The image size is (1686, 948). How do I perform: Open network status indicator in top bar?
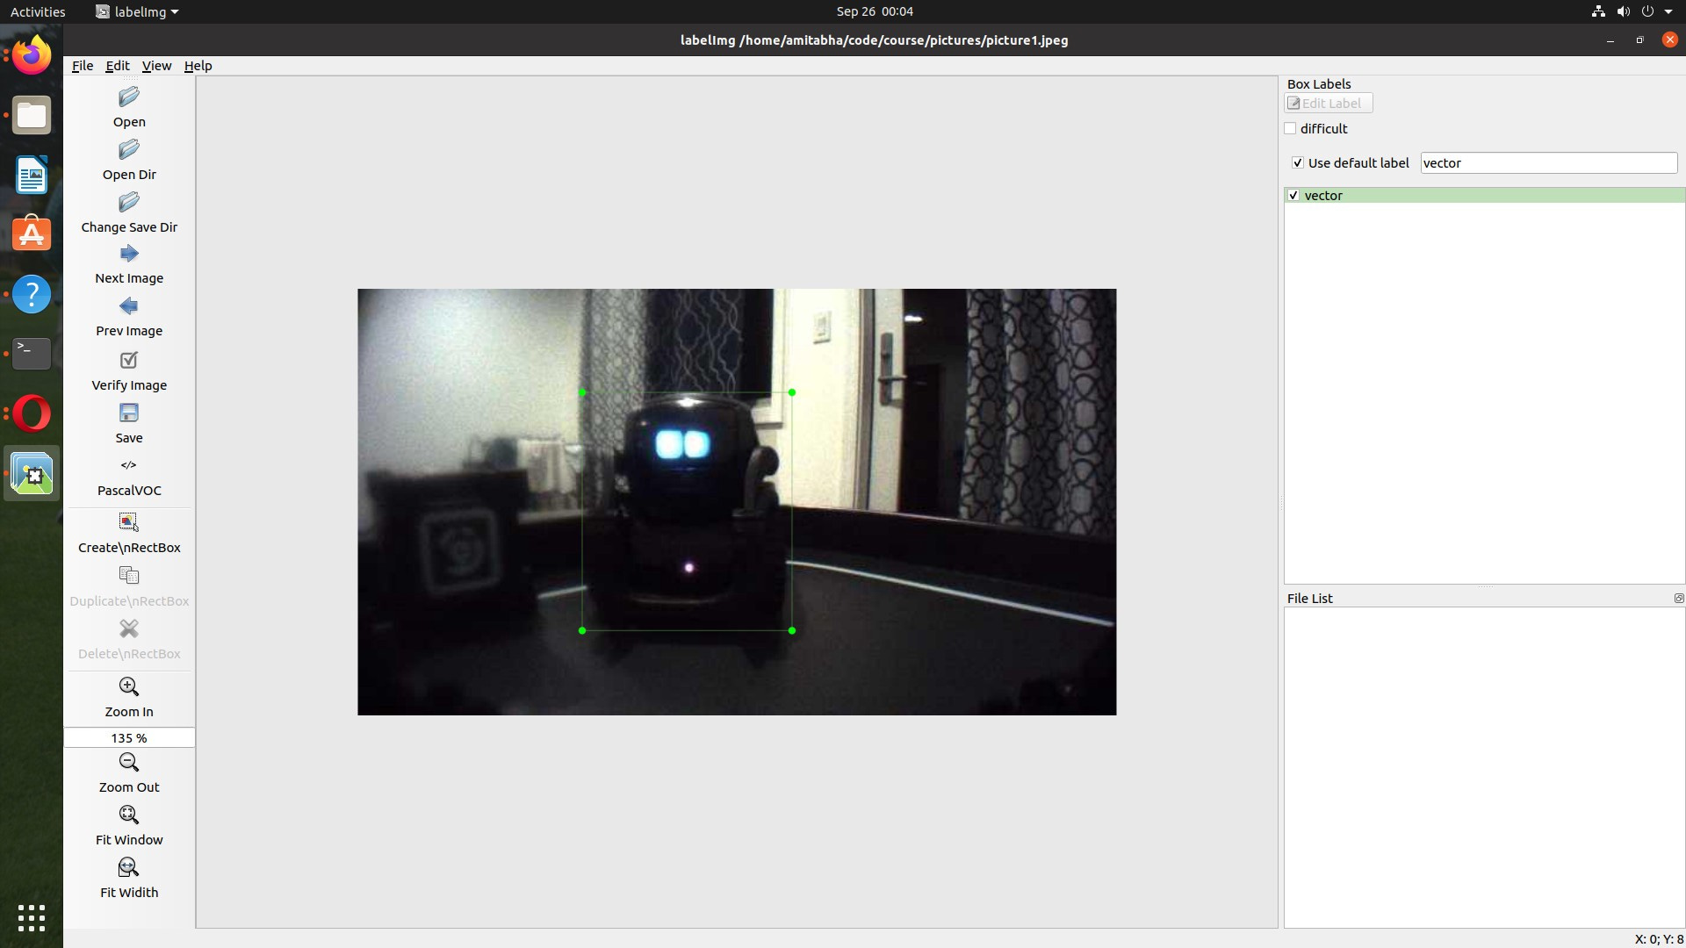pyautogui.click(x=1598, y=11)
